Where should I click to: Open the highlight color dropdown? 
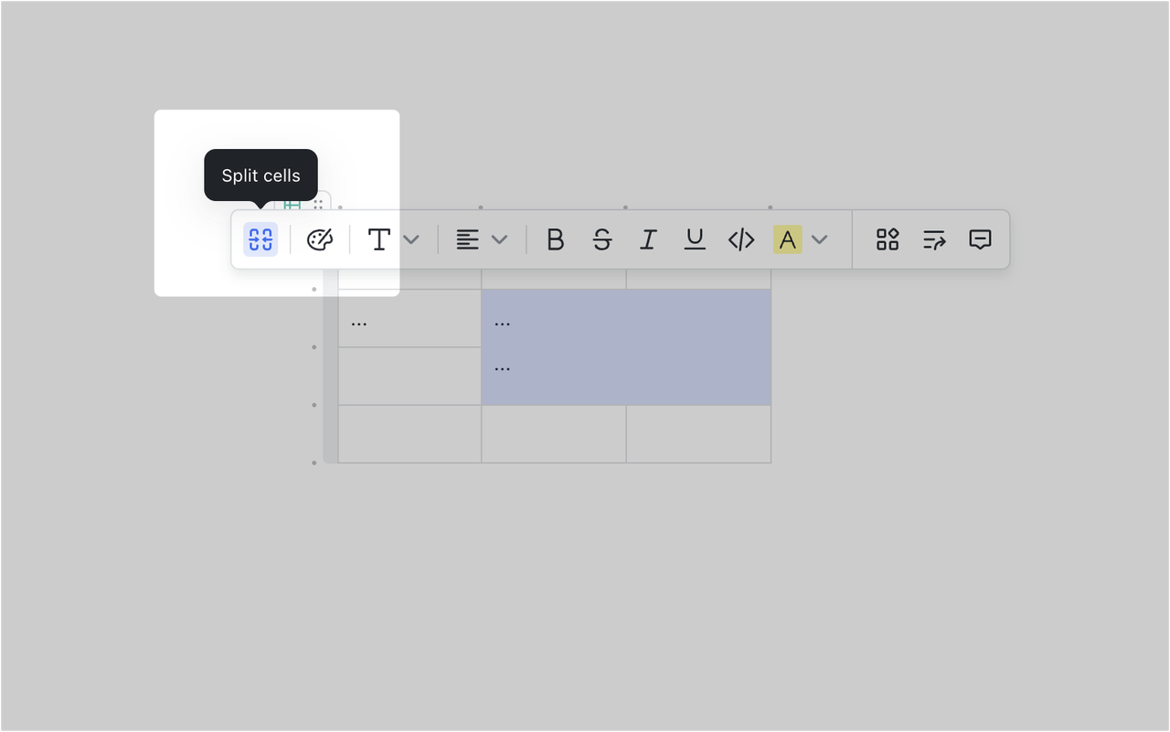[x=818, y=239]
